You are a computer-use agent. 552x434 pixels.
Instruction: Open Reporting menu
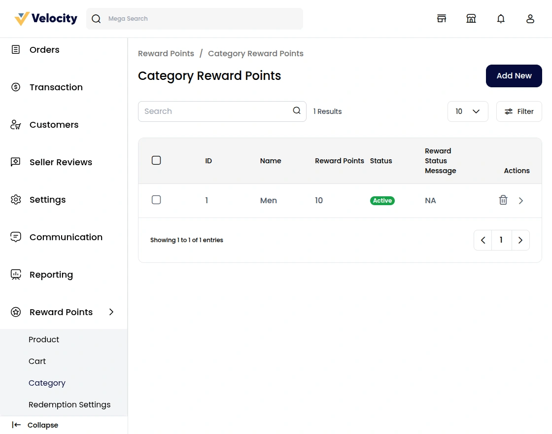tap(51, 275)
